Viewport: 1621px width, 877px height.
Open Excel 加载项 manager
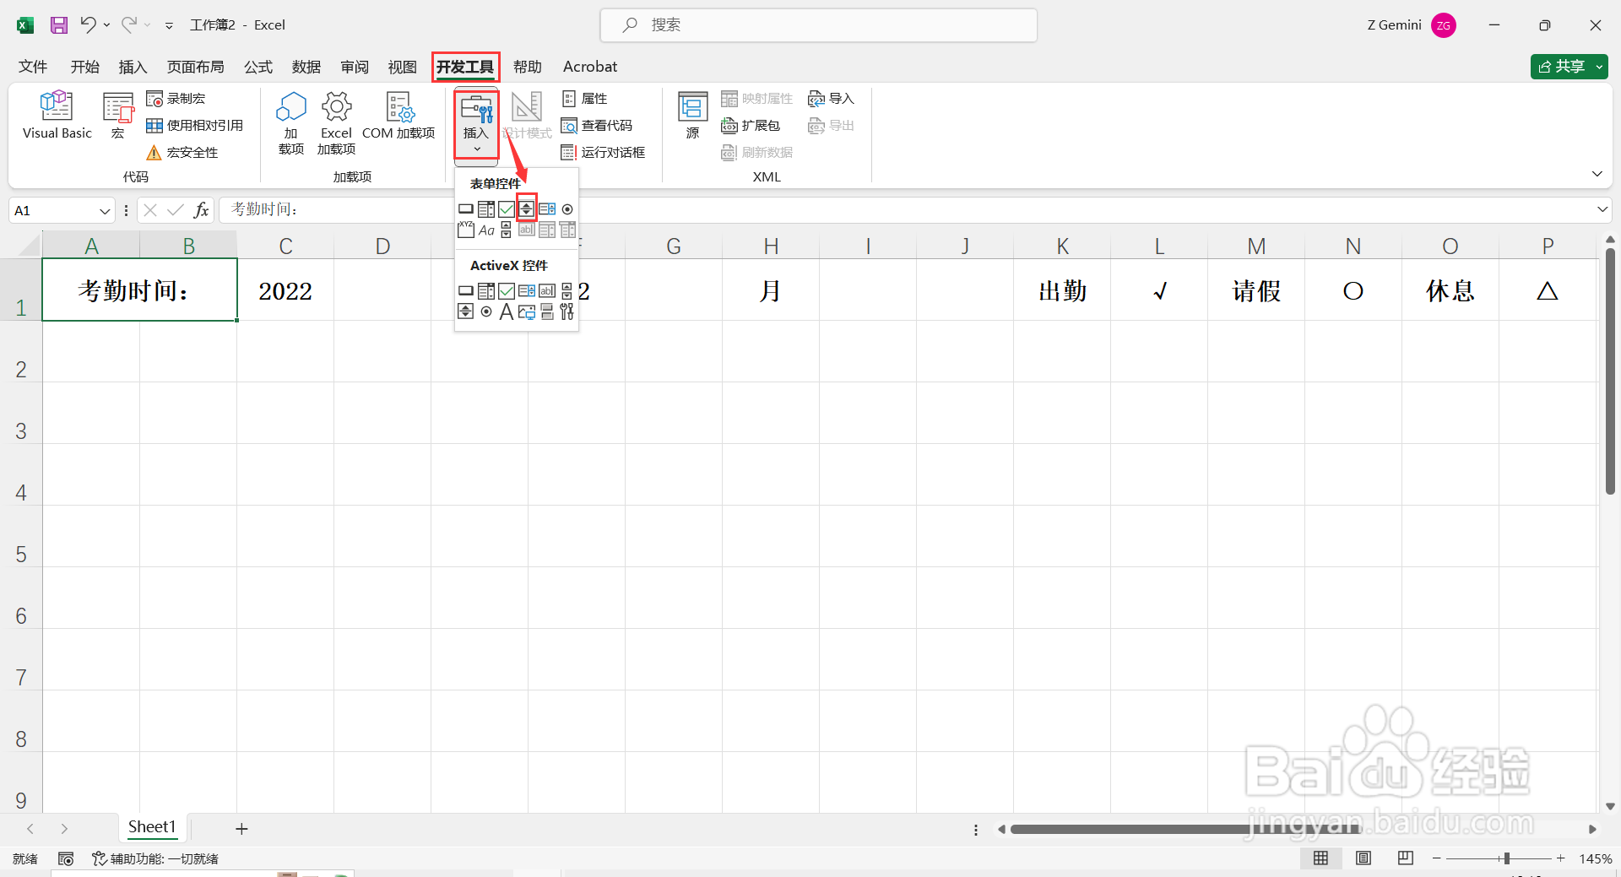336,123
